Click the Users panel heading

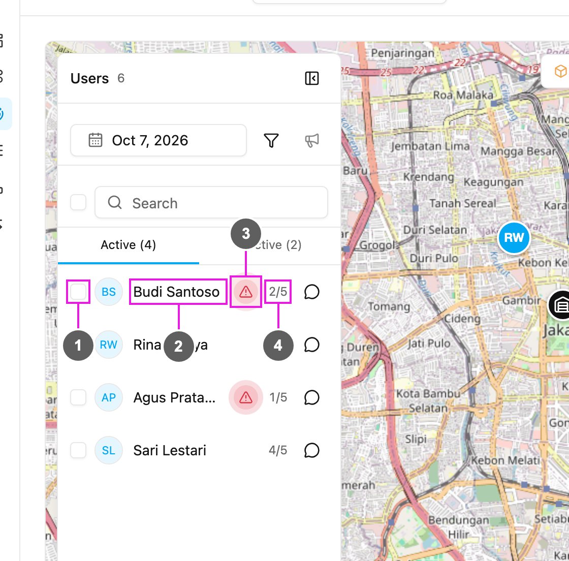pos(89,78)
